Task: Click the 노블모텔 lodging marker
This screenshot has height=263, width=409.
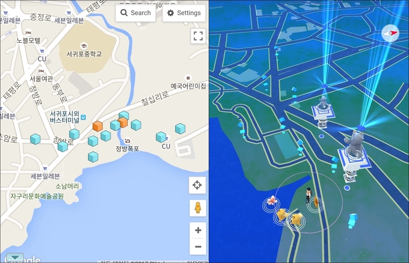Action: (x=28, y=33)
